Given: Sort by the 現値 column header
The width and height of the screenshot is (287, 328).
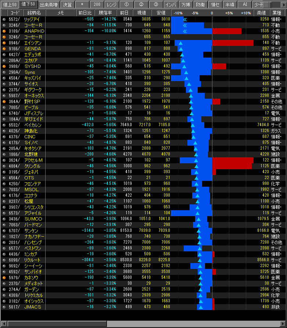Looking at the screenshot, I should click(x=141, y=13).
